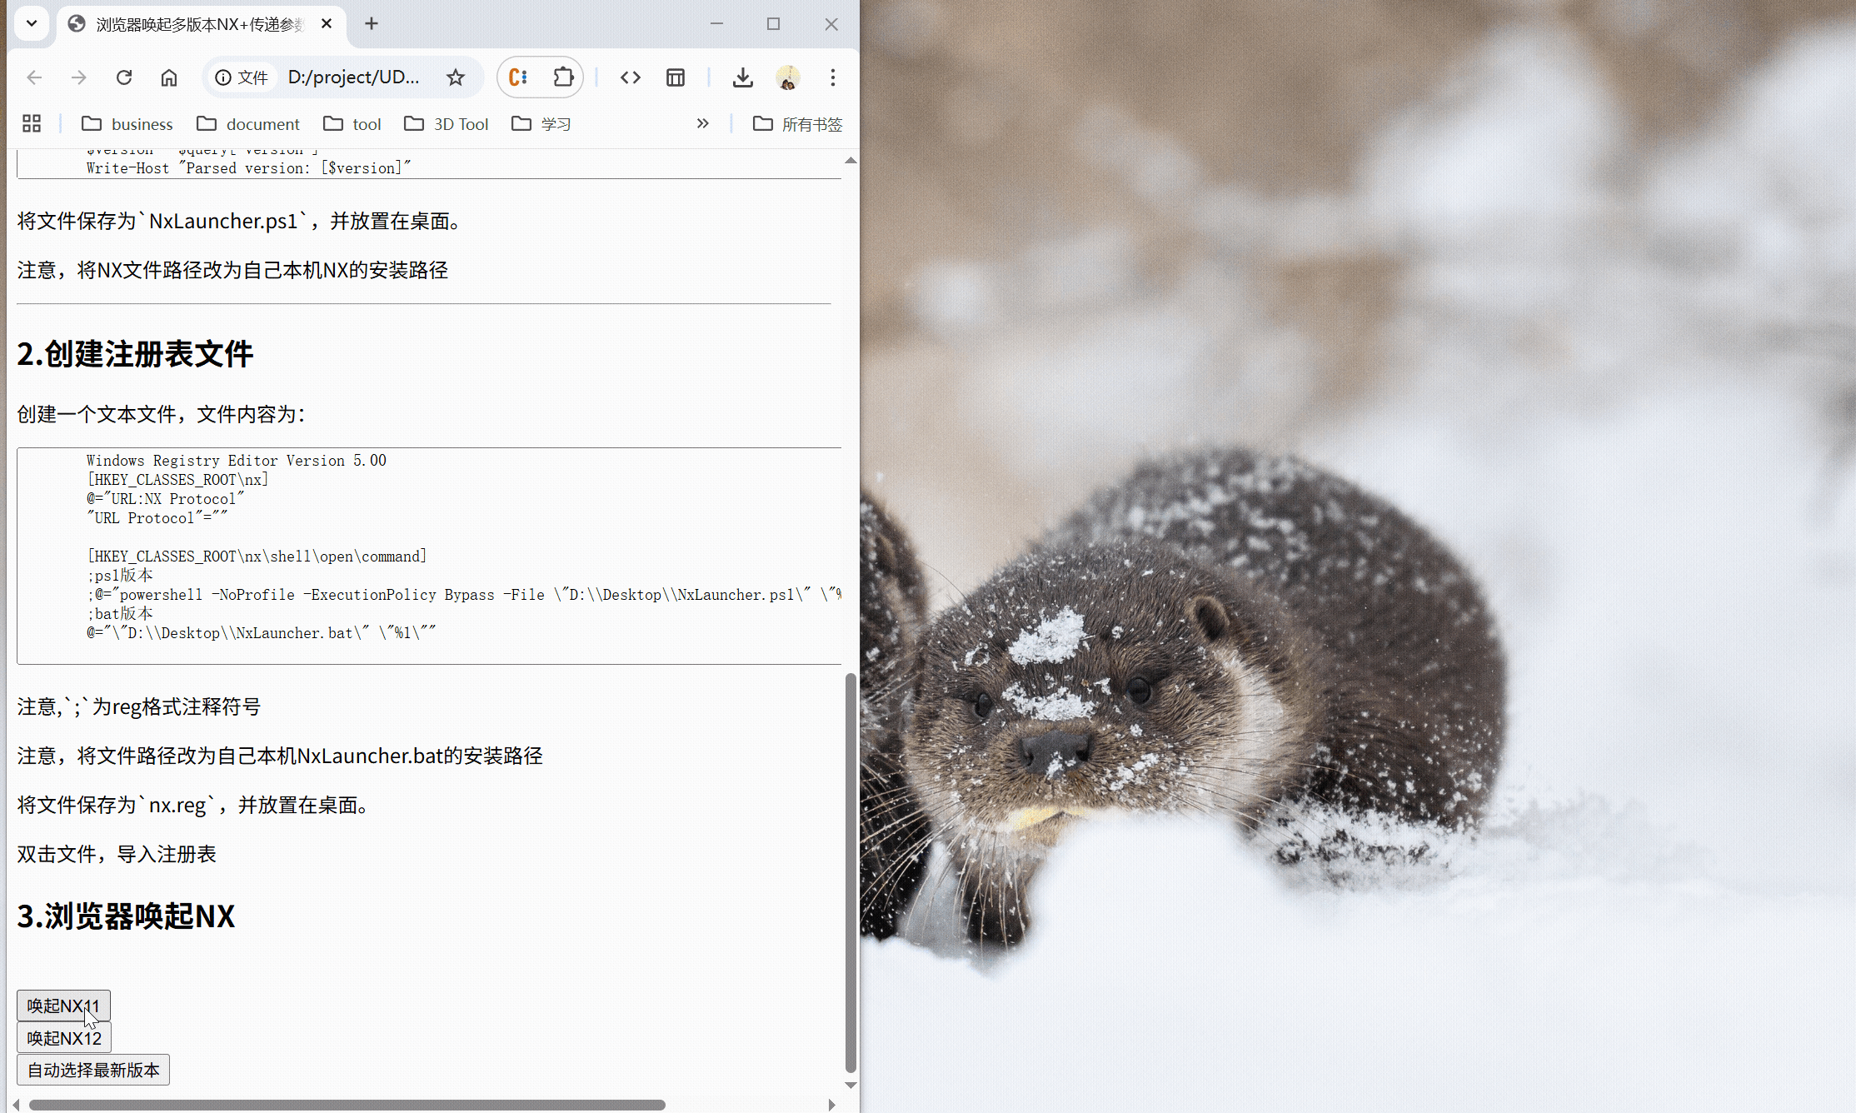Image resolution: width=1856 pixels, height=1113 pixels.
Task: Open the 文件 site info badge
Action: (241, 77)
